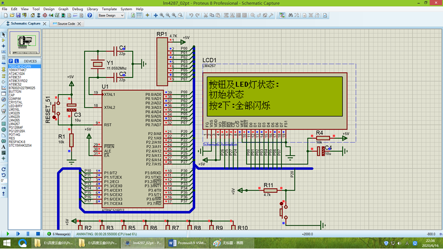Pause the running simulation

tap(28, 234)
